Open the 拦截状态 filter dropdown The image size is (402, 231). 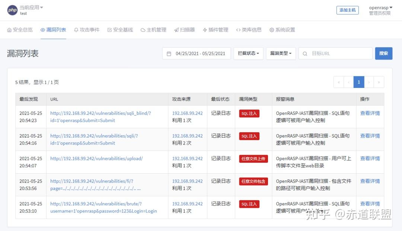248,53
